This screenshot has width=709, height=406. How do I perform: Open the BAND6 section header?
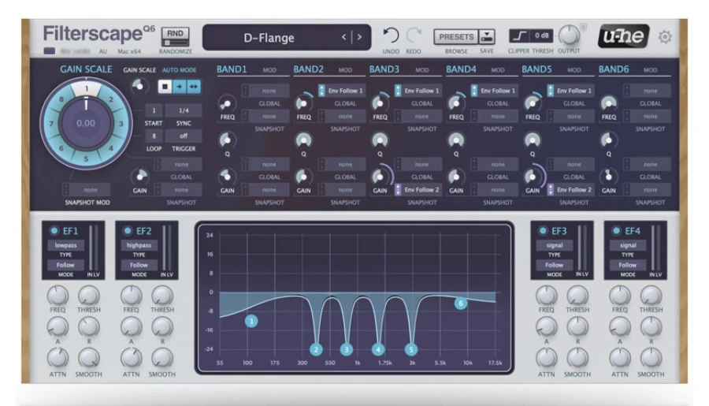614,69
